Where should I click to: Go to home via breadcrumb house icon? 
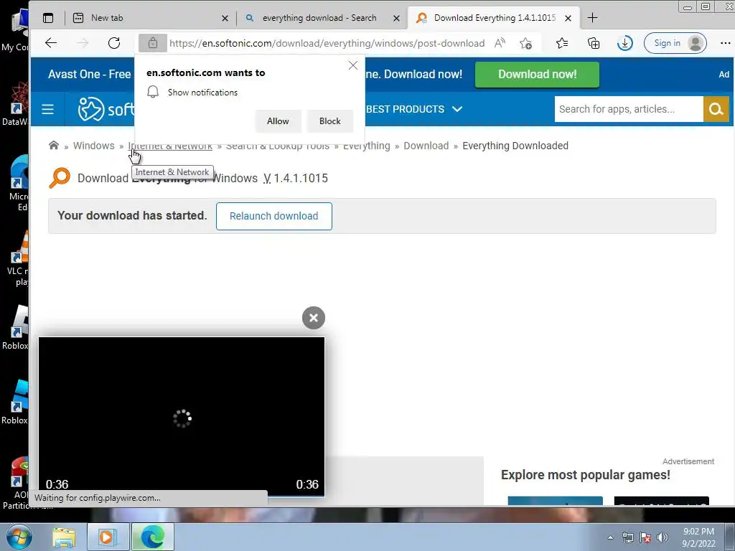pos(54,145)
